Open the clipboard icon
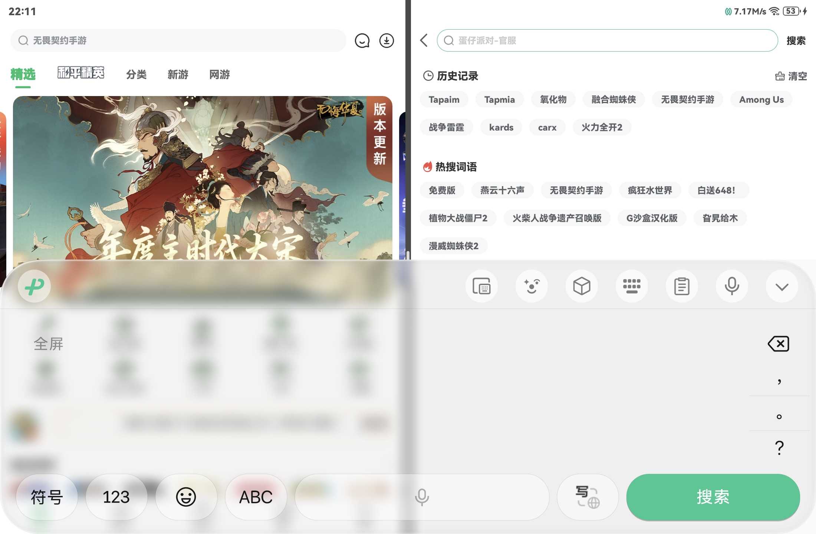The width and height of the screenshot is (816, 534). pyautogui.click(x=682, y=286)
